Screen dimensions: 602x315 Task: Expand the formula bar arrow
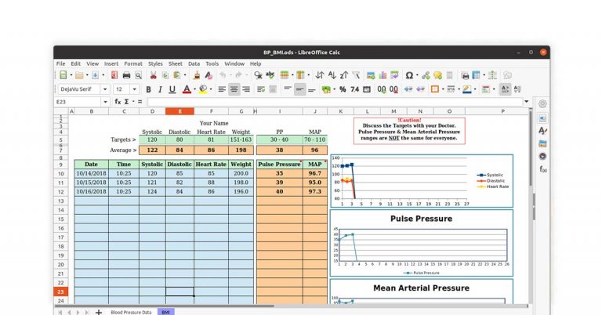[x=527, y=102]
